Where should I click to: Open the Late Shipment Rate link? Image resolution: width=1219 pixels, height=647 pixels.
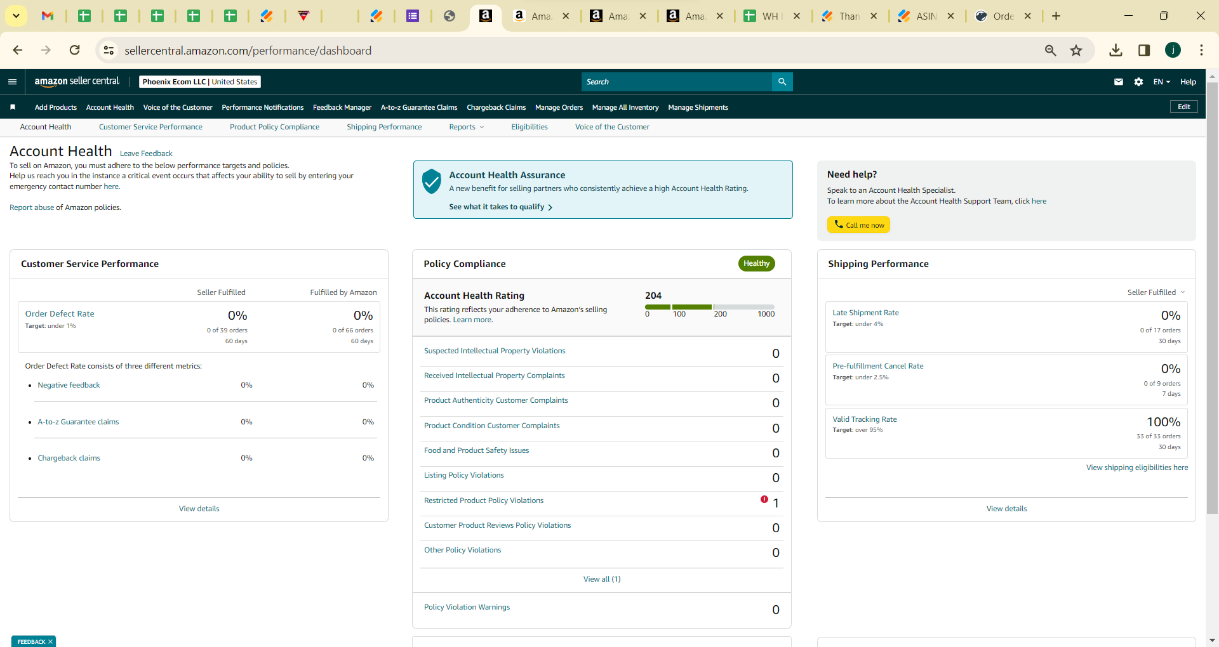865,313
